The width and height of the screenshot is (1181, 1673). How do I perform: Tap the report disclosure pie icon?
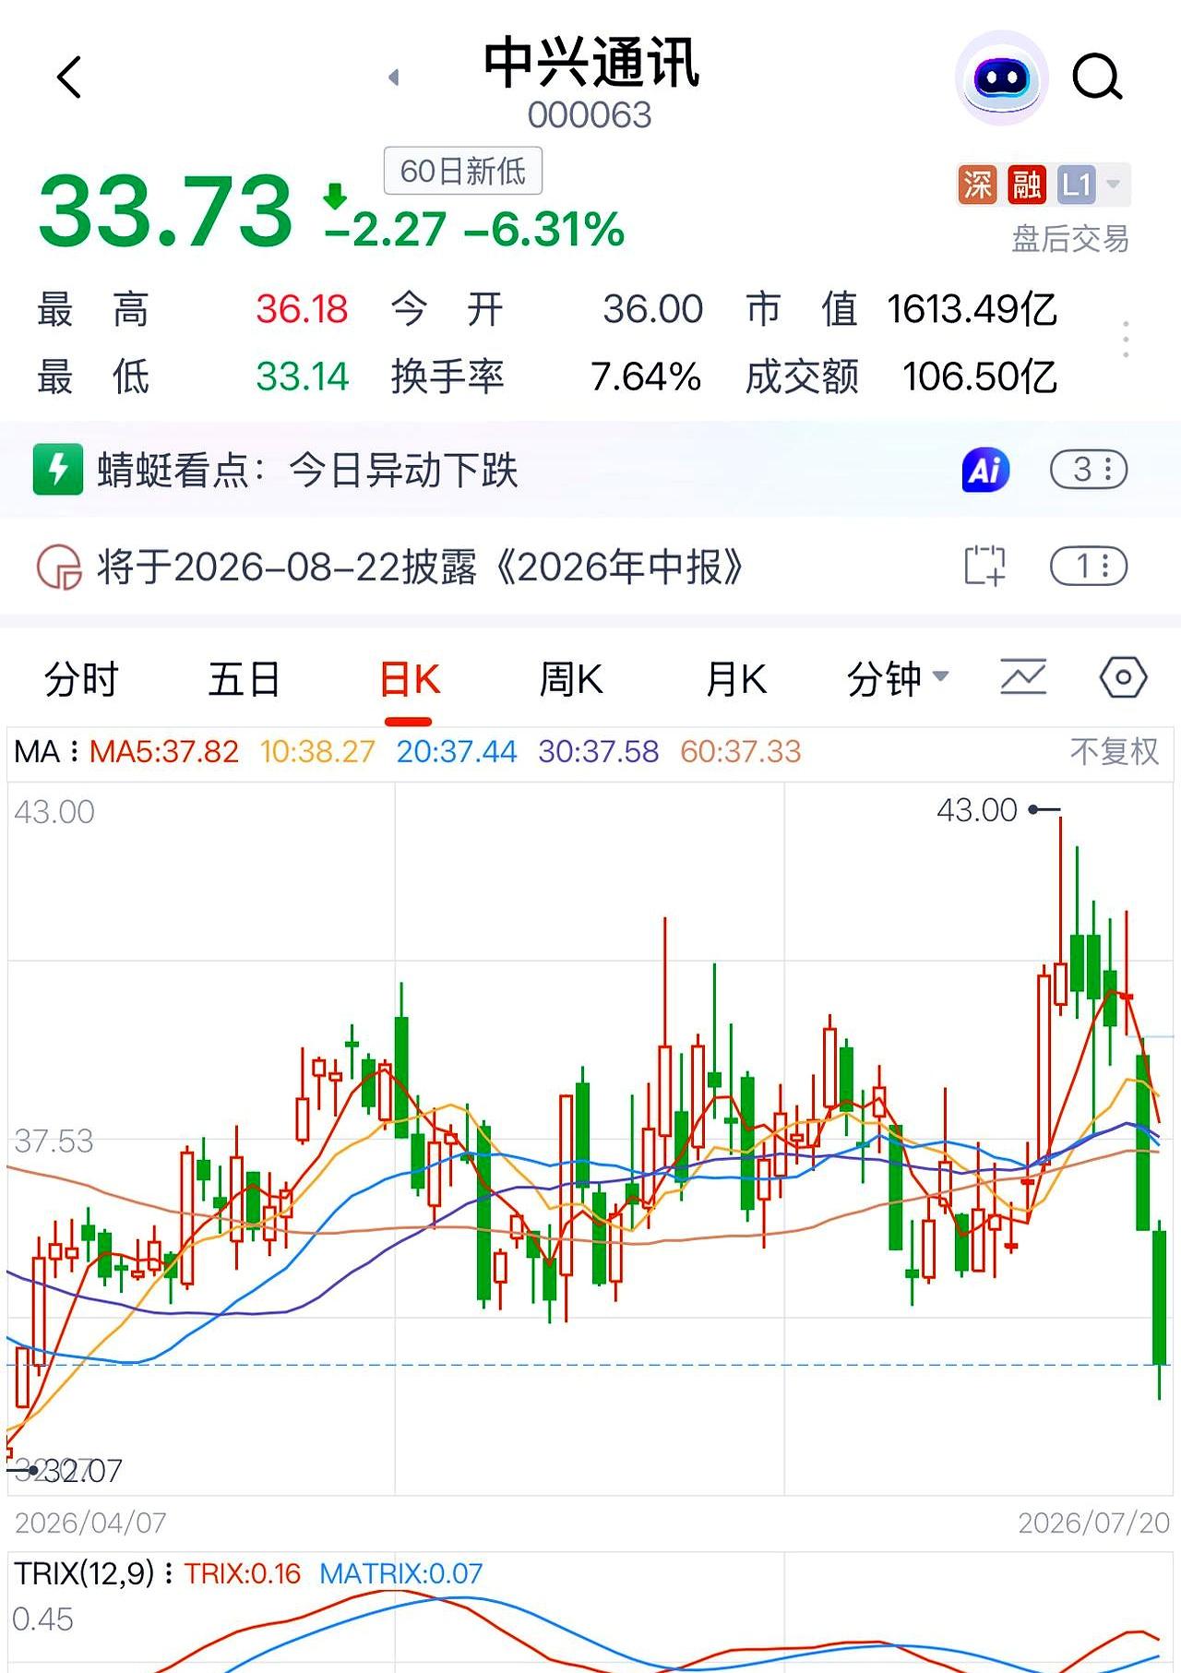58,567
